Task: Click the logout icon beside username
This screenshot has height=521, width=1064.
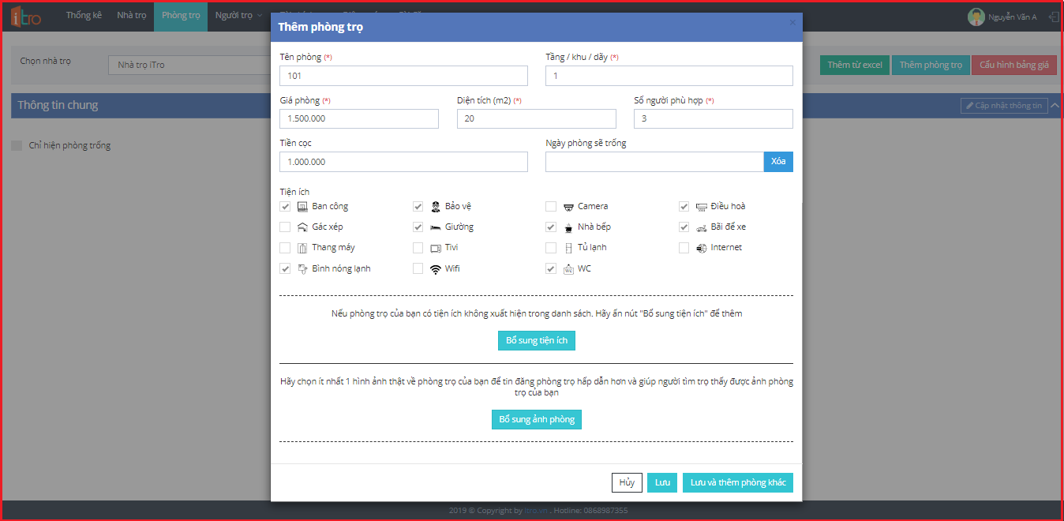Action: point(1053,17)
